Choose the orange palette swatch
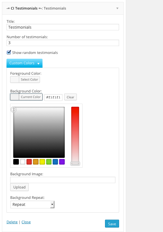The width and height of the screenshot is (163, 232). (36, 162)
